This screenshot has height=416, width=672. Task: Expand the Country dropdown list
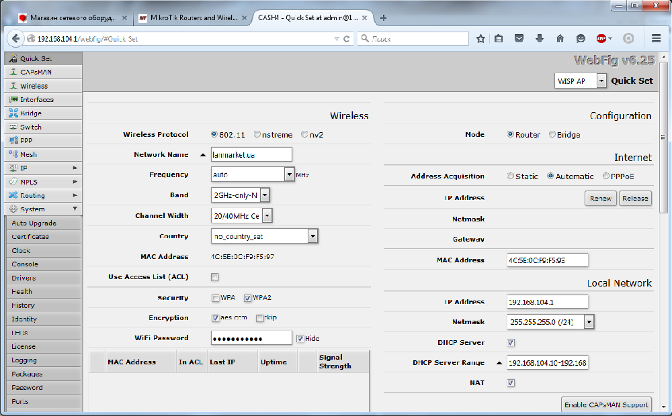(x=312, y=236)
